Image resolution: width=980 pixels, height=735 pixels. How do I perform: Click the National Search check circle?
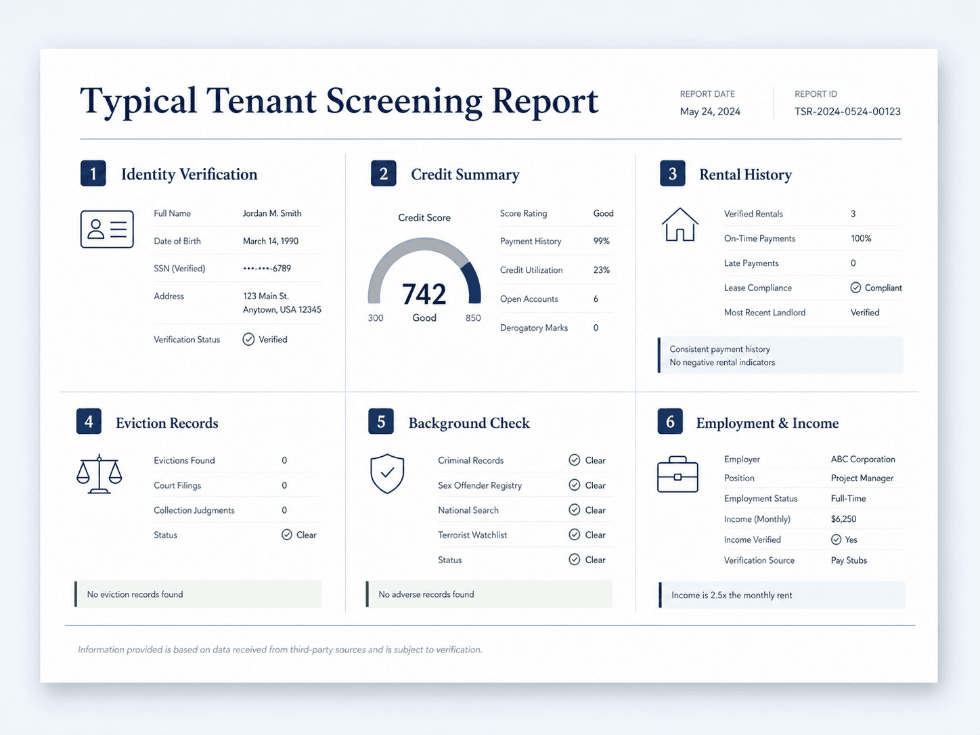click(575, 510)
